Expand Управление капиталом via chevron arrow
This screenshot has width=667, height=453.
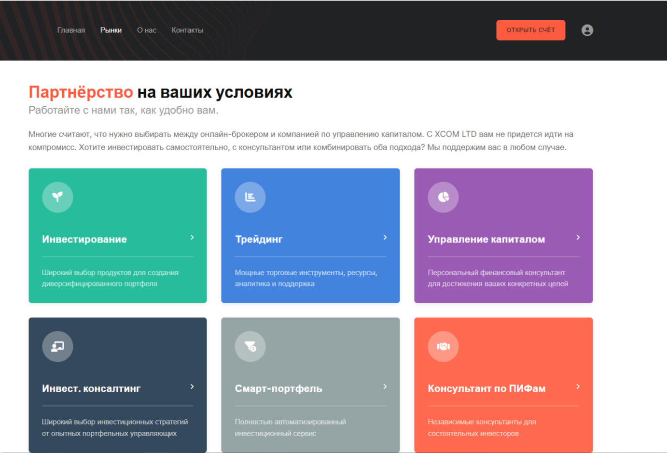(x=578, y=238)
